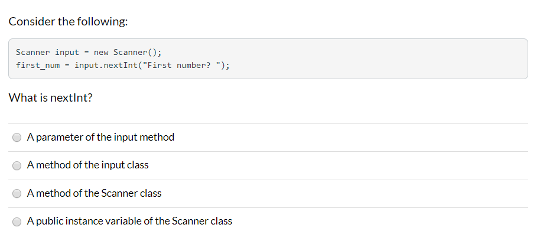Click the 'What is nextInt?' question text
Image resolution: width=540 pixels, height=244 pixels.
pyautogui.click(x=51, y=97)
